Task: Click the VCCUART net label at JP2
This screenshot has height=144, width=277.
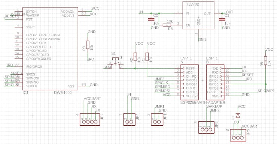Action: [92, 98]
